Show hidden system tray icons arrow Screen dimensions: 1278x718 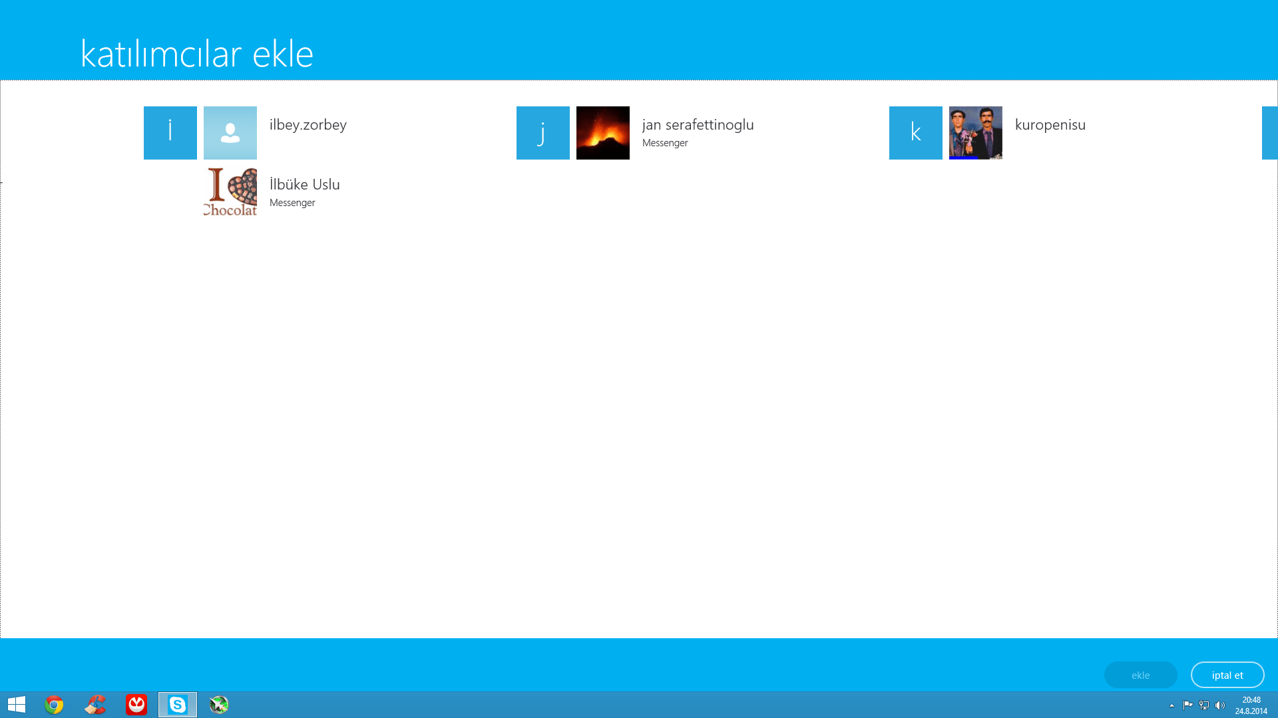tap(1171, 705)
